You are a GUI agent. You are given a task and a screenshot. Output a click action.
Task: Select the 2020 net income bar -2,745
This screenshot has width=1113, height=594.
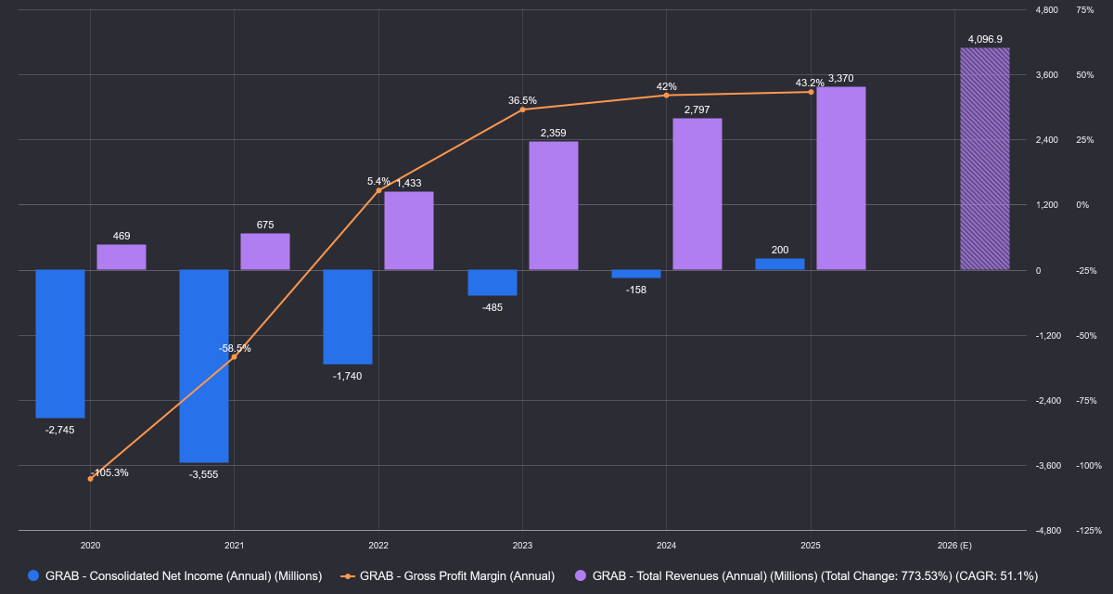(60, 344)
